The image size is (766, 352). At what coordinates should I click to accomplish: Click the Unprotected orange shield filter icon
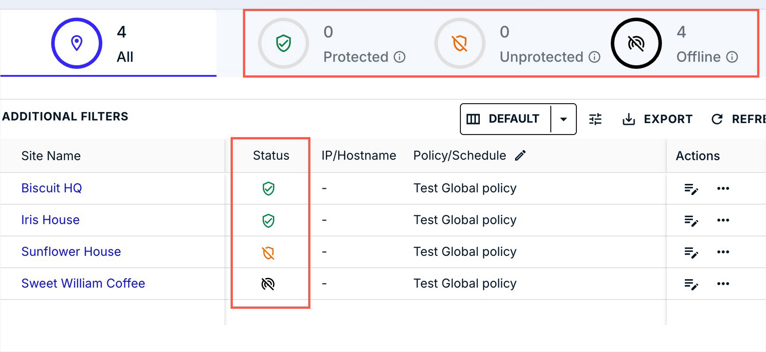460,43
